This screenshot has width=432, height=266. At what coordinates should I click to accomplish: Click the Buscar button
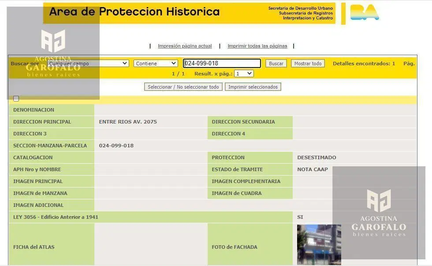click(276, 64)
